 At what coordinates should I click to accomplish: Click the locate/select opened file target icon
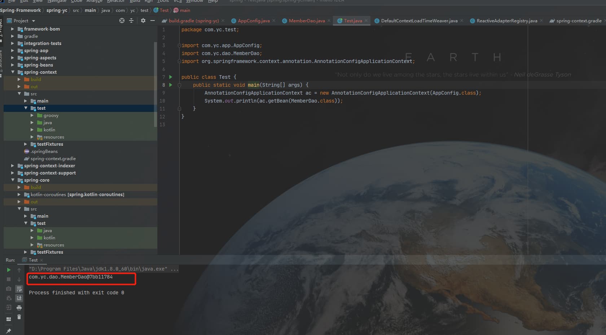click(x=122, y=21)
